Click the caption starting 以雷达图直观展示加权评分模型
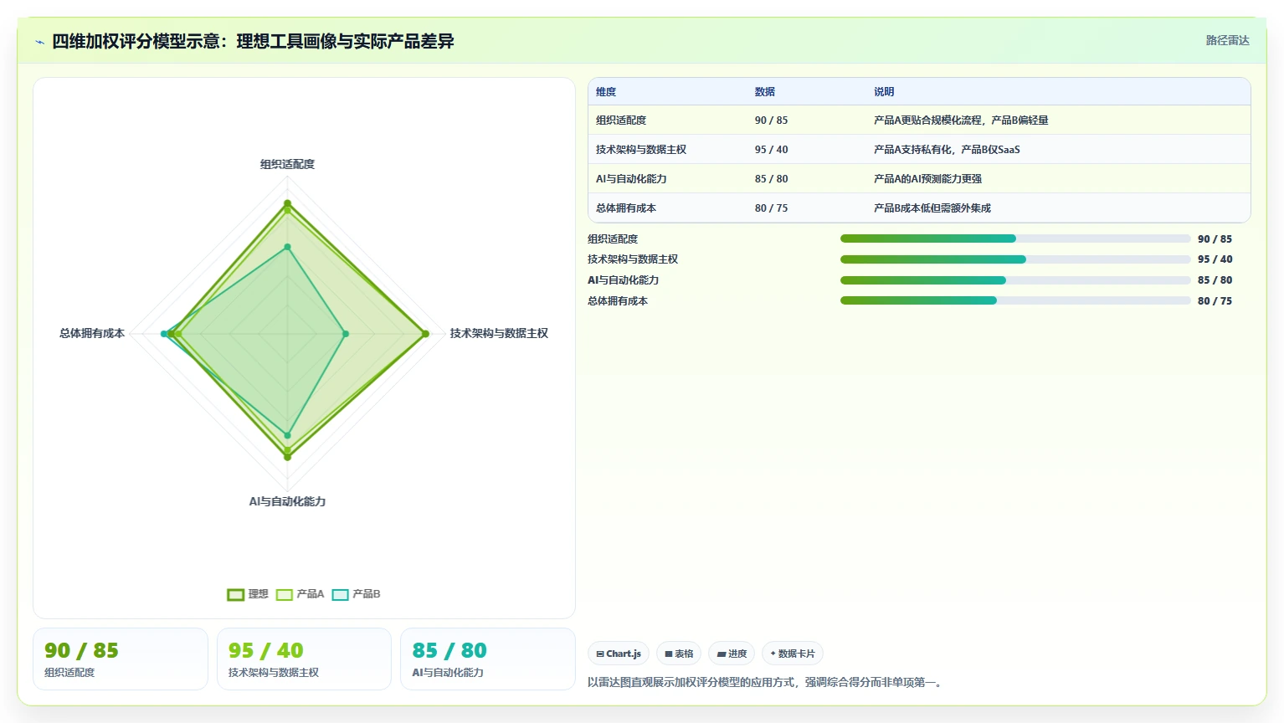 pos(767,683)
